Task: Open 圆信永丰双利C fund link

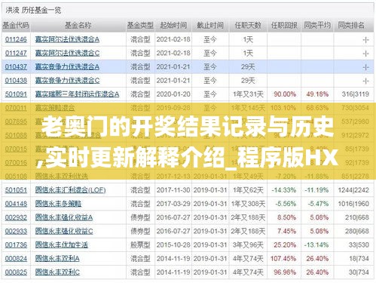Action: coord(57,272)
